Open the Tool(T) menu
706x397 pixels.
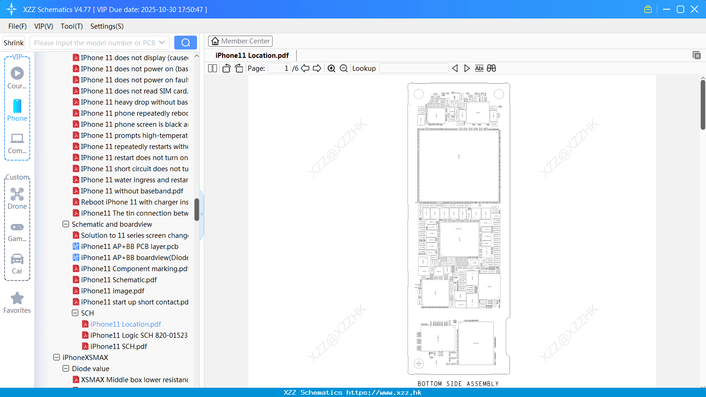point(72,26)
